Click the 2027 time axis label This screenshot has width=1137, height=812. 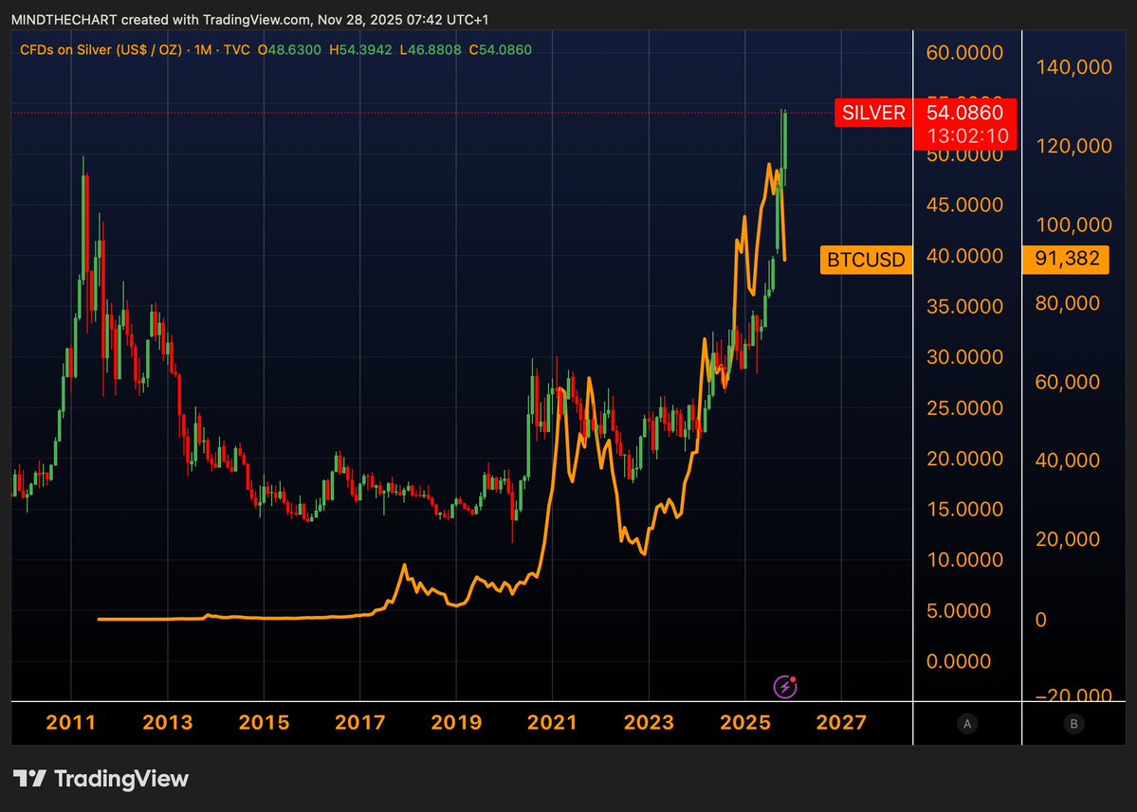(x=841, y=722)
